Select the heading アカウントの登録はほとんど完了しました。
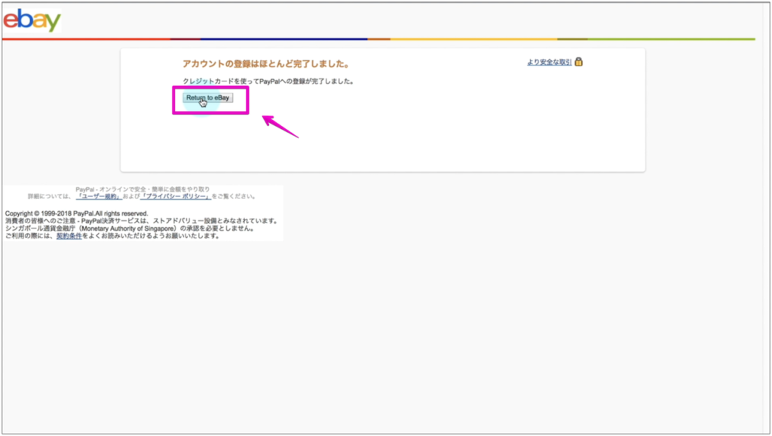Image resolution: width=772 pixels, height=436 pixels. click(266, 64)
